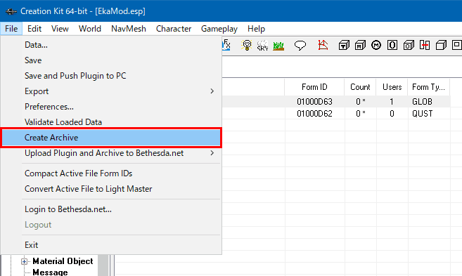The image size is (462, 276).
Task: Click the circled M toolbar icon
Action: 376,46
